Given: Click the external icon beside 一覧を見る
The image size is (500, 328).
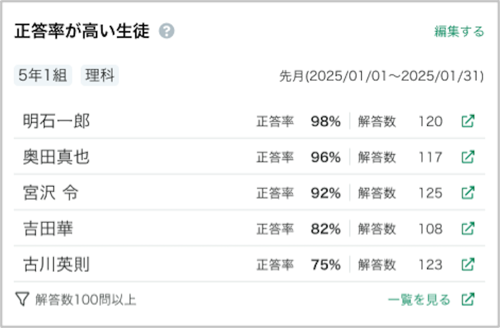Looking at the screenshot, I should (x=468, y=299).
